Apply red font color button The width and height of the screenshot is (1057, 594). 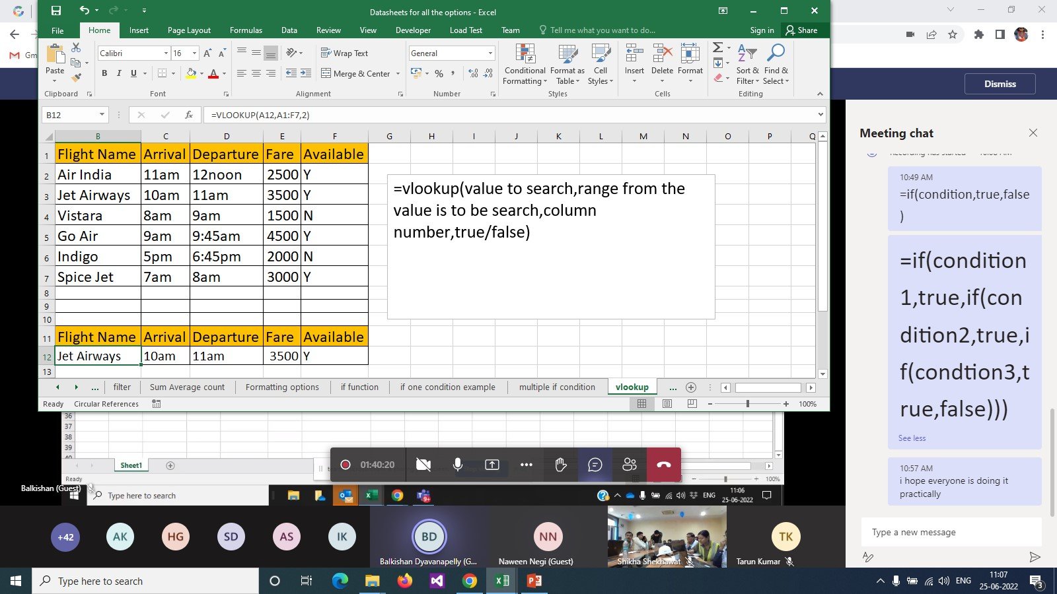click(213, 73)
